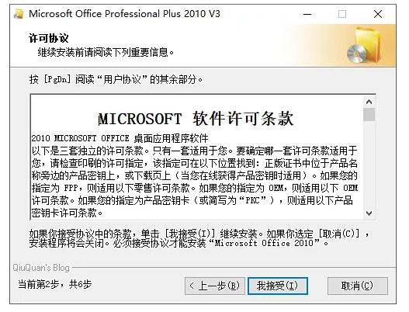Click the 许可协议 page heading
Screen dimensions: 409x312
(x=49, y=38)
